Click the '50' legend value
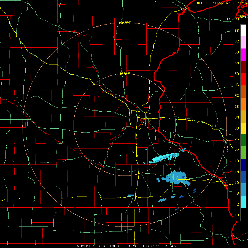248x248 pixels. click(237, 74)
